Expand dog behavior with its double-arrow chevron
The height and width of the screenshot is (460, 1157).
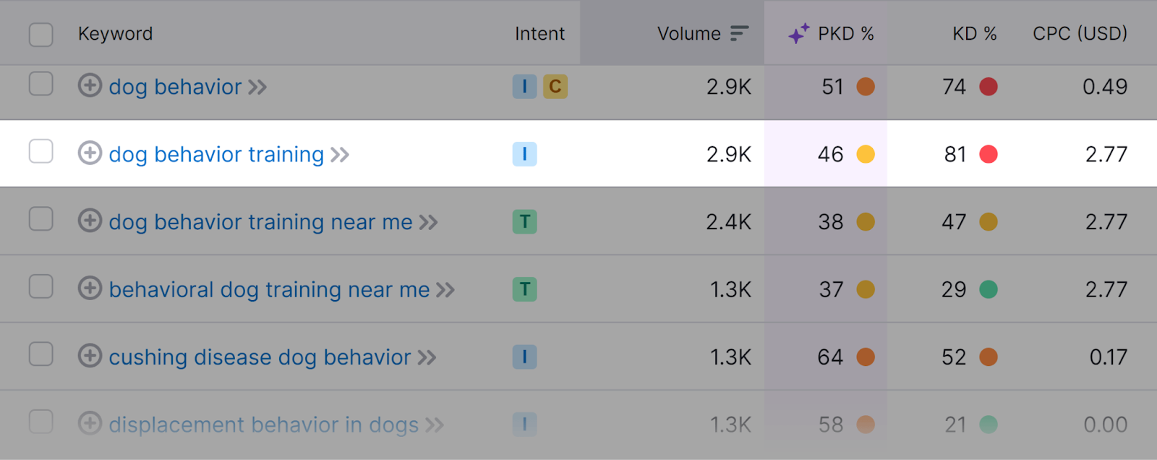pos(257,86)
